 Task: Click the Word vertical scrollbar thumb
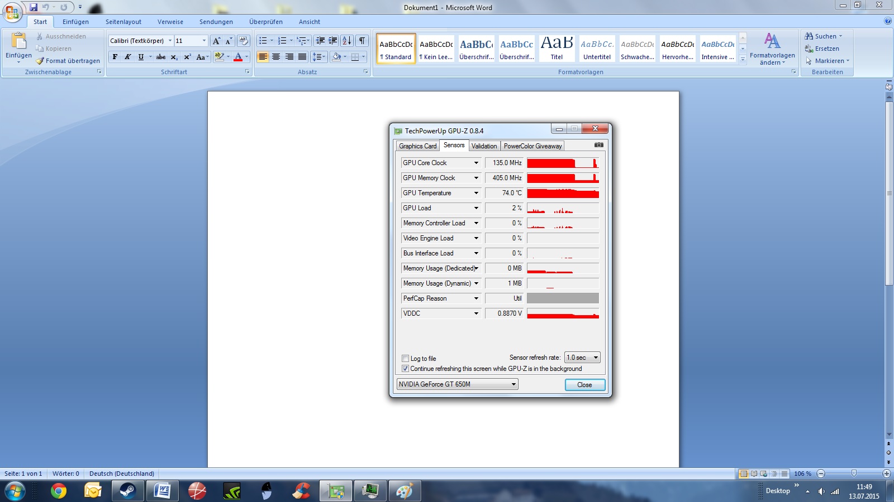889,193
